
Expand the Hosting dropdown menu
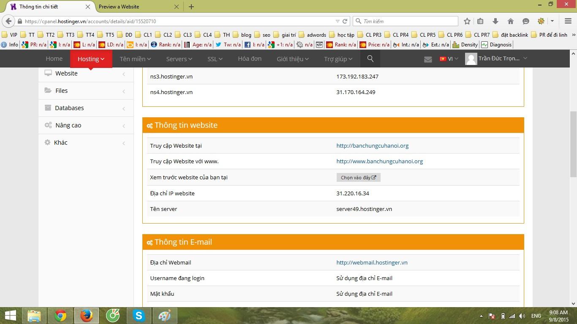pos(91,59)
